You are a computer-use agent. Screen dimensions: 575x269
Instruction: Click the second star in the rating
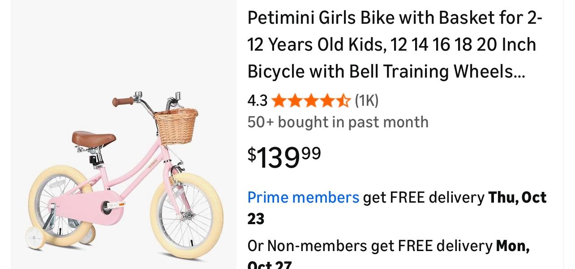pyautogui.click(x=295, y=100)
